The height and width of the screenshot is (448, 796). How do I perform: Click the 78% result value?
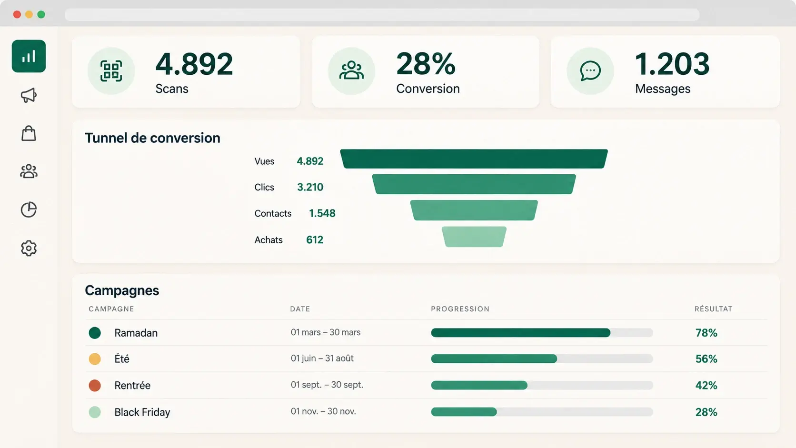coord(706,333)
